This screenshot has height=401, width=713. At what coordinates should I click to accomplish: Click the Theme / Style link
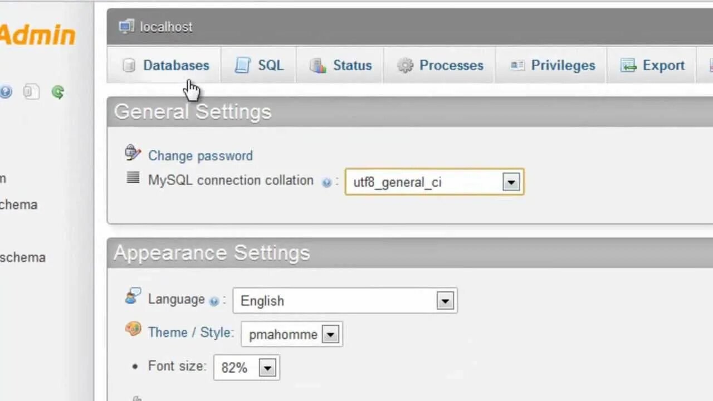click(189, 332)
